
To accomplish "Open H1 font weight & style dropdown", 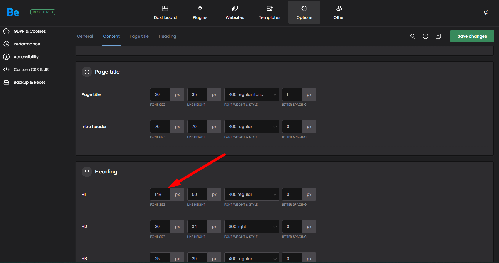I will pyautogui.click(x=251, y=194).
